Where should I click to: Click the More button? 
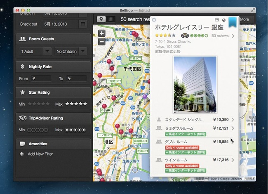coord(244,19)
